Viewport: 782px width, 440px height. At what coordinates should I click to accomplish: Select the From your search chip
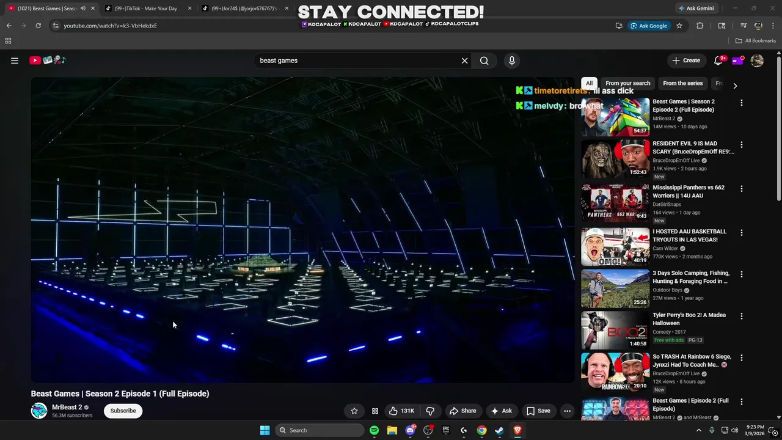pos(627,83)
